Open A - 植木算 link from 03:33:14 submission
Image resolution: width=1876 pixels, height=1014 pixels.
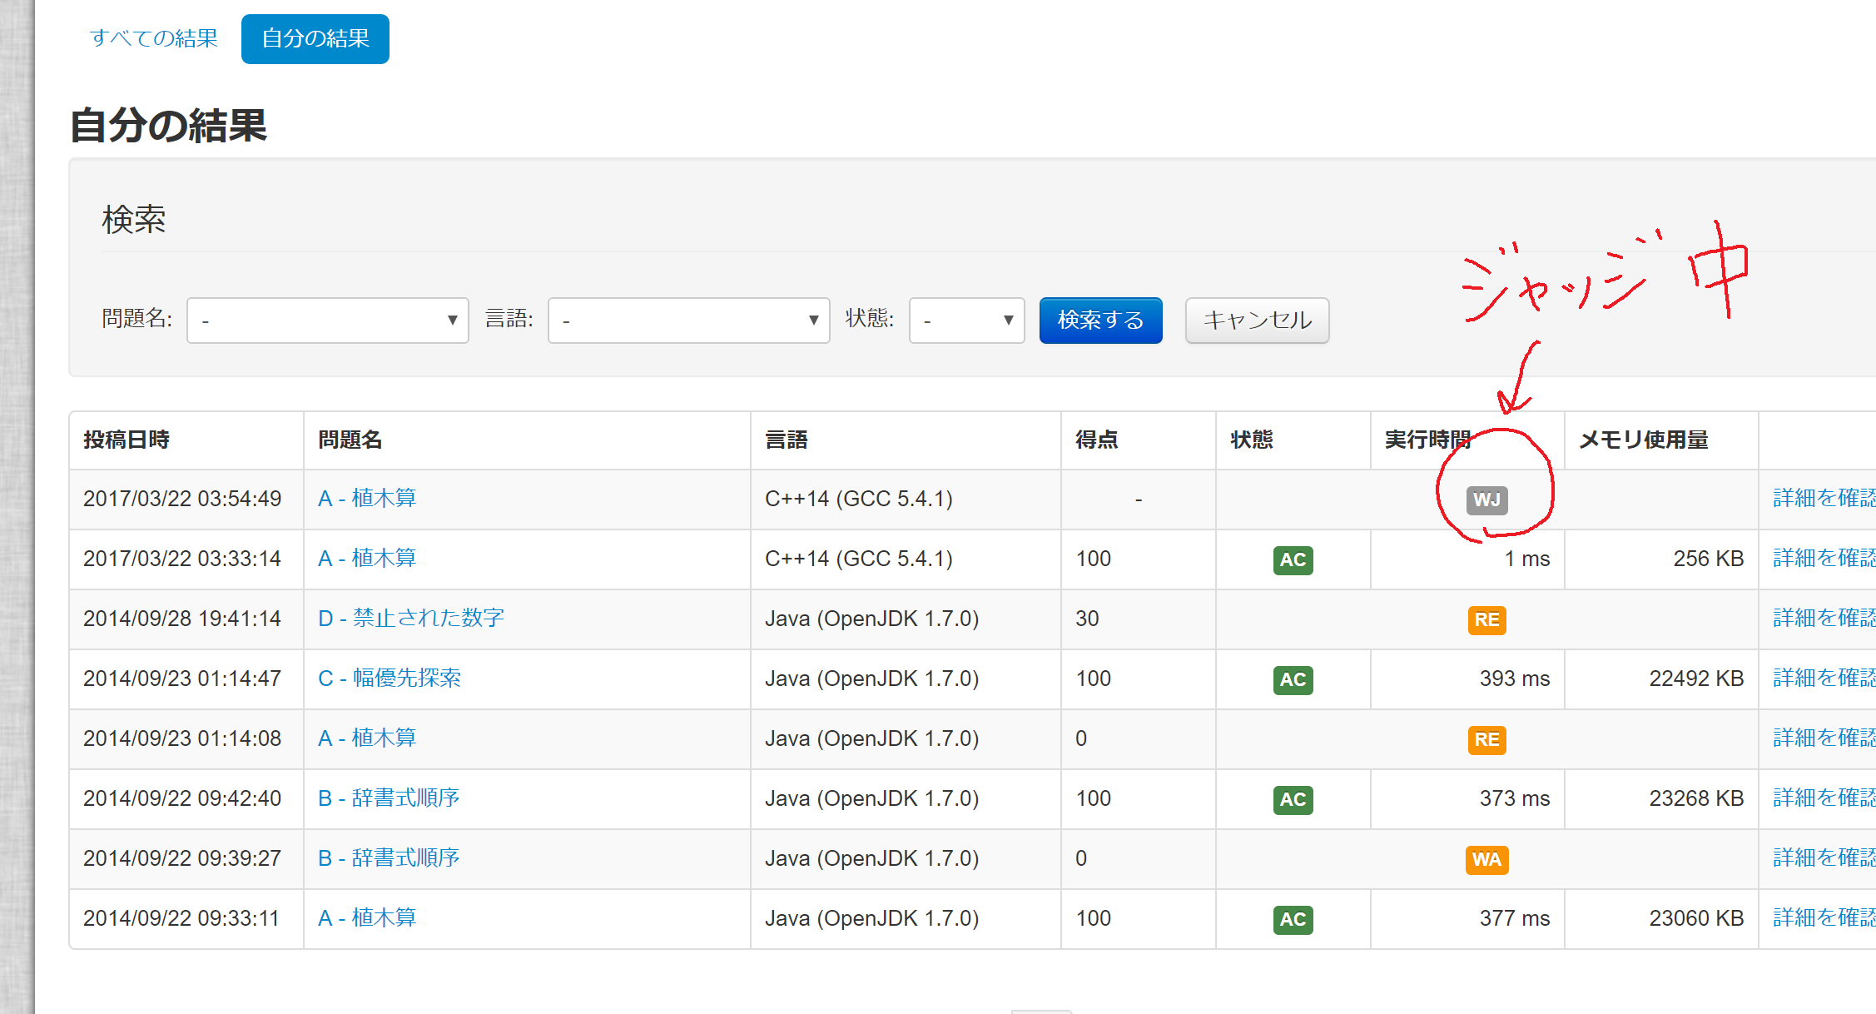(367, 559)
